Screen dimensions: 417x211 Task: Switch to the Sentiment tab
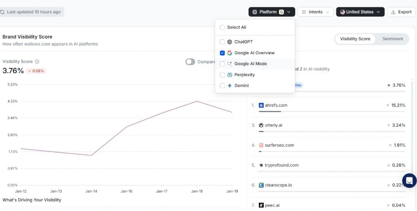392,39
